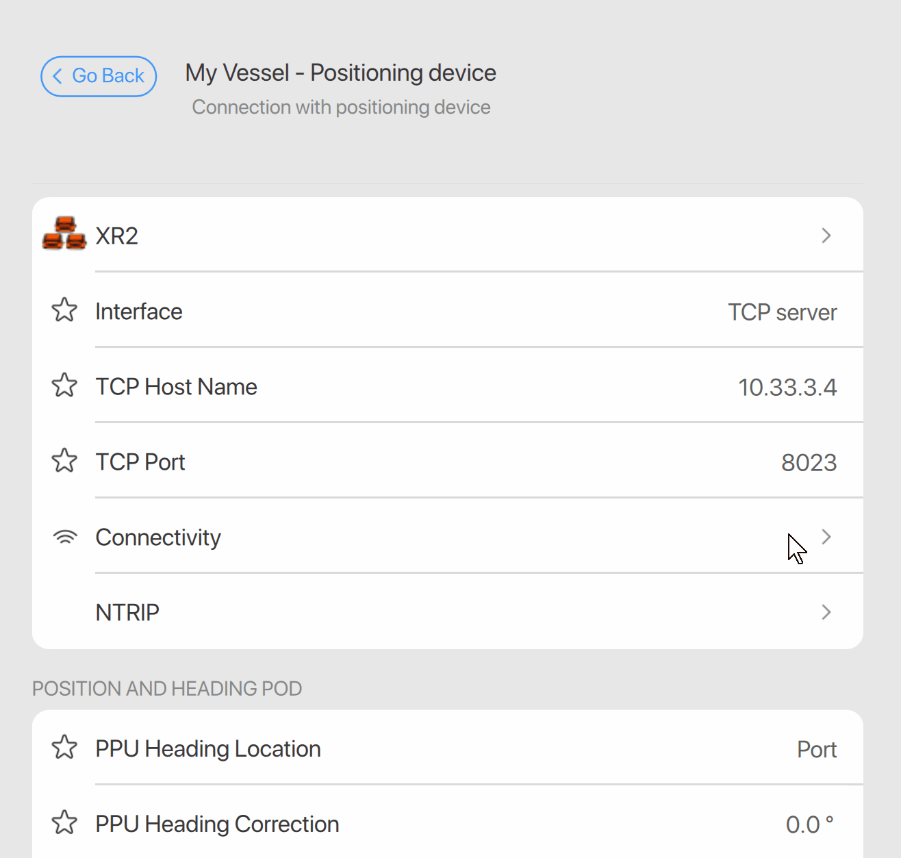
Task: Click the PPU Heading Location label
Action: click(208, 749)
